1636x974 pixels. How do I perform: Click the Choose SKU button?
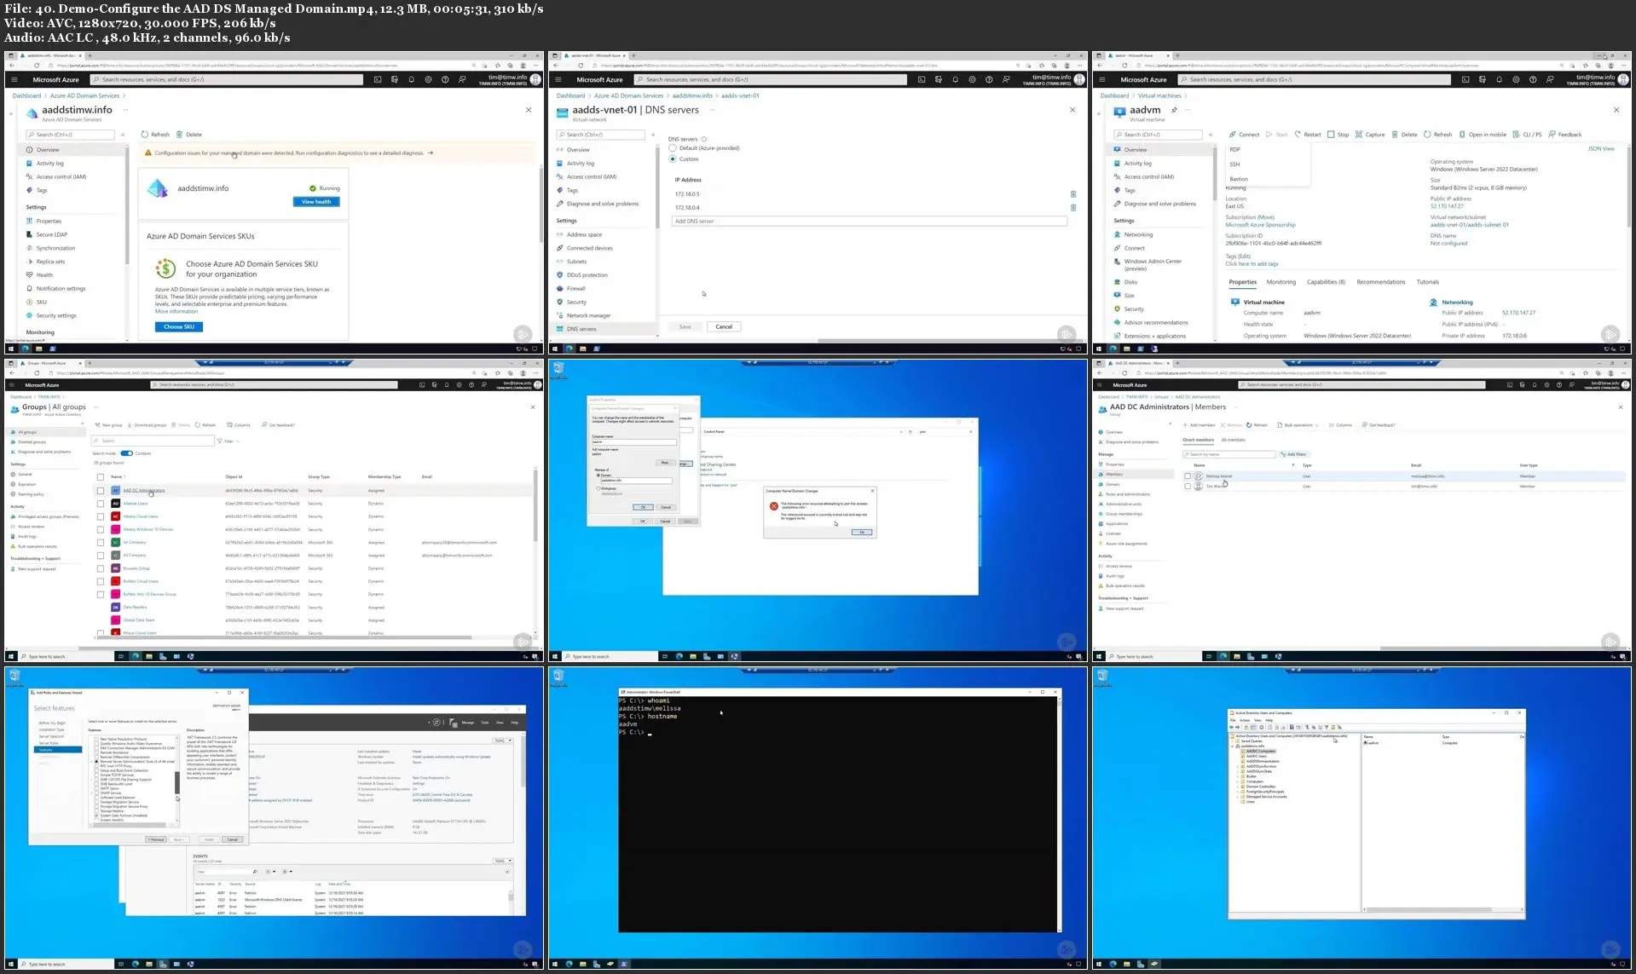tap(179, 326)
